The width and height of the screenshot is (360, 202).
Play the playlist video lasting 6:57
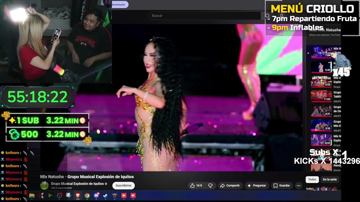321,140
